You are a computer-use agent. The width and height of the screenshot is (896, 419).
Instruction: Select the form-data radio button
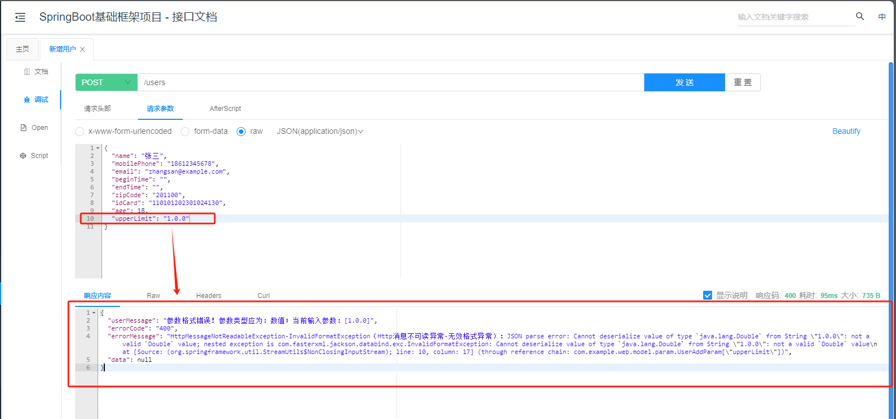185,132
